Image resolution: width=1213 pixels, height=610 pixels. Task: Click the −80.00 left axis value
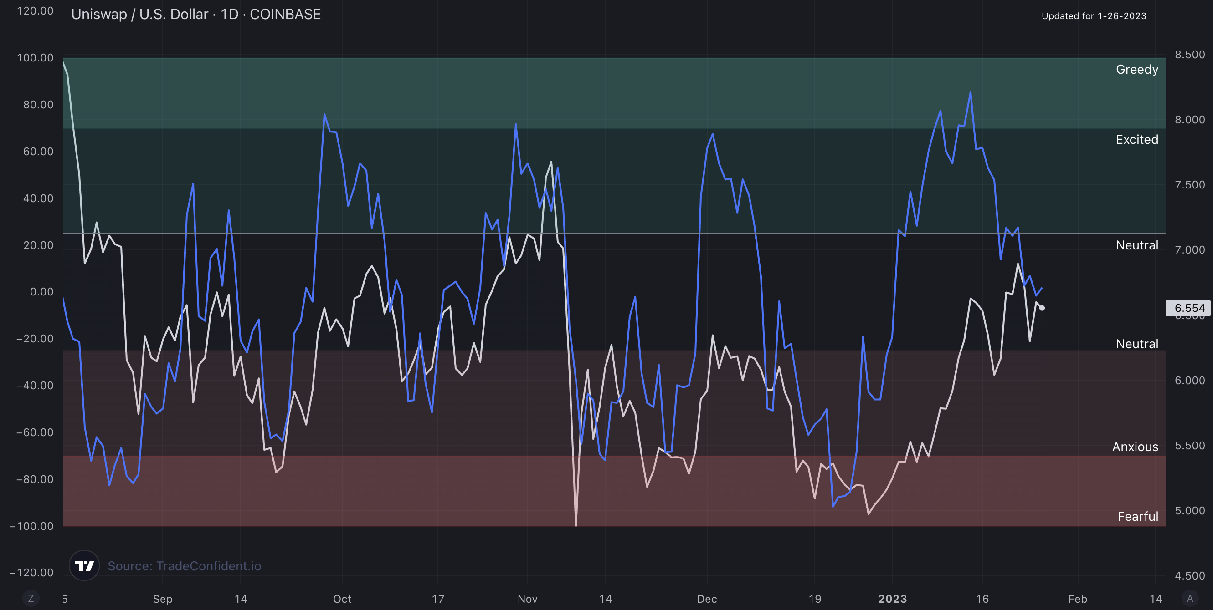tap(35, 479)
